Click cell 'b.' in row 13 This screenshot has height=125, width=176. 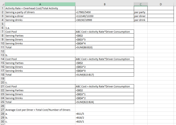[x=40, y=55]
